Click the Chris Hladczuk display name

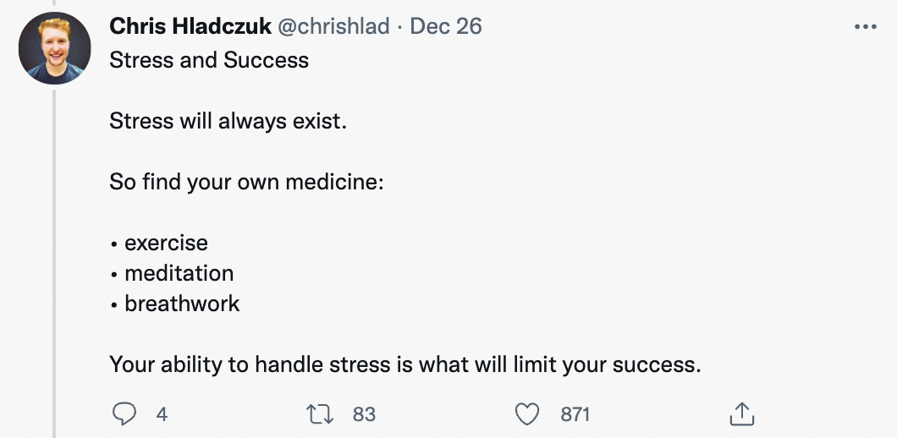(x=190, y=25)
